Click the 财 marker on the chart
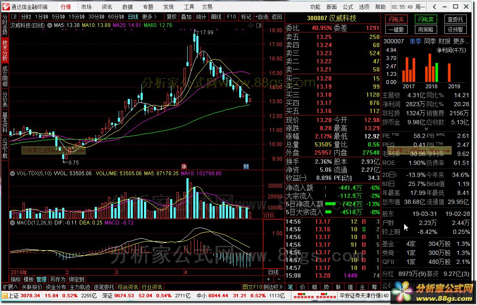477x305 pixels. click(246, 166)
